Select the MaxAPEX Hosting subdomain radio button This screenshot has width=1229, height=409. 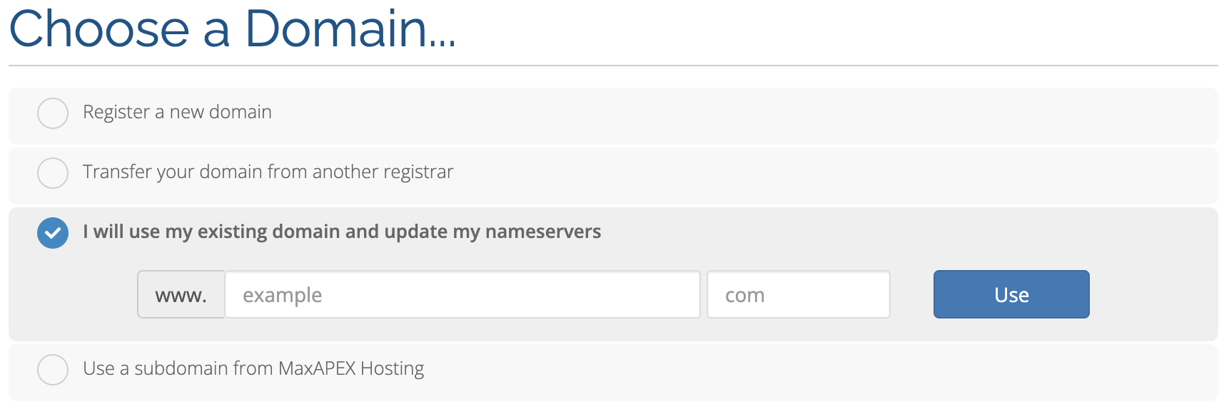[53, 370]
